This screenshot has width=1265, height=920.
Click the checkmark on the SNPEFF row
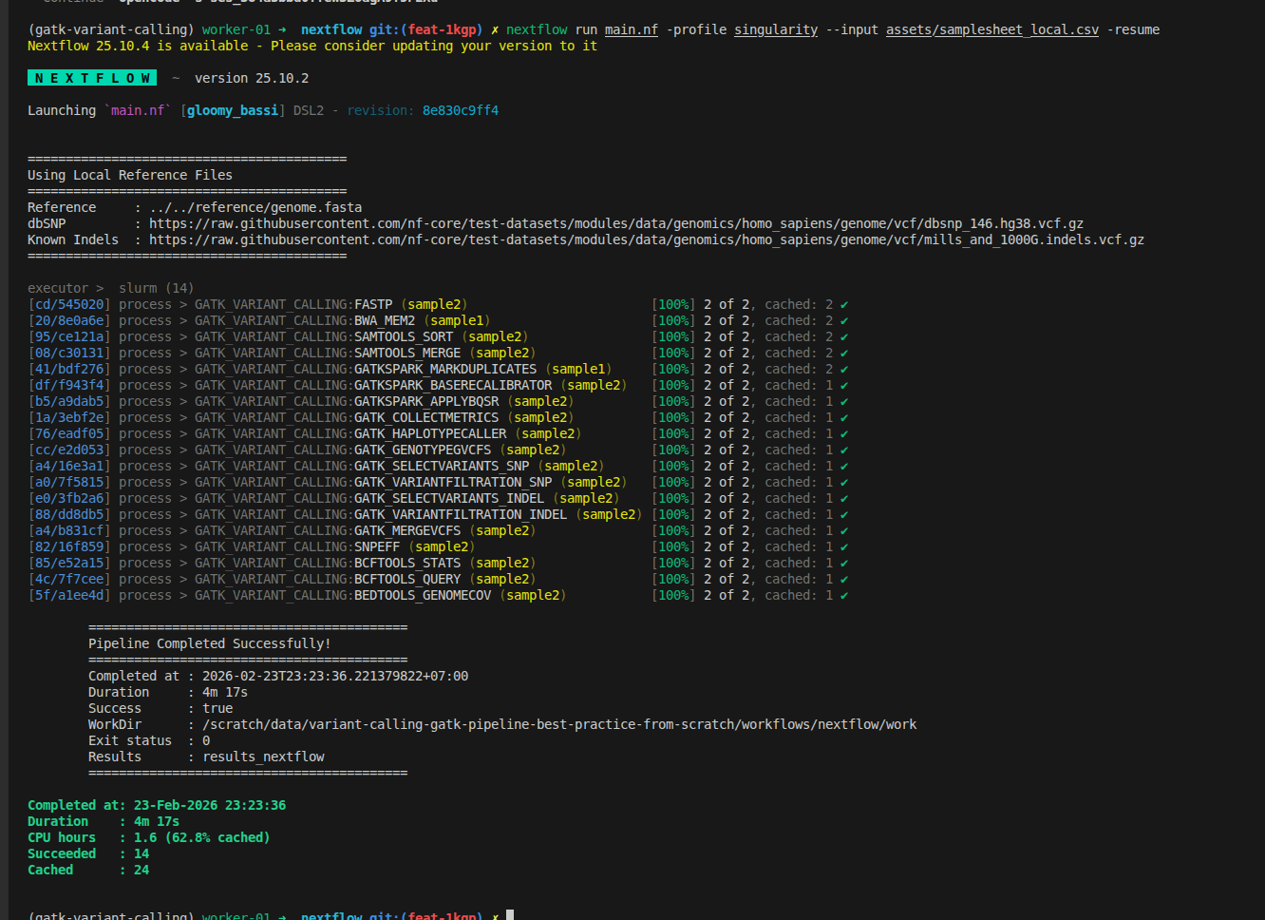point(843,547)
